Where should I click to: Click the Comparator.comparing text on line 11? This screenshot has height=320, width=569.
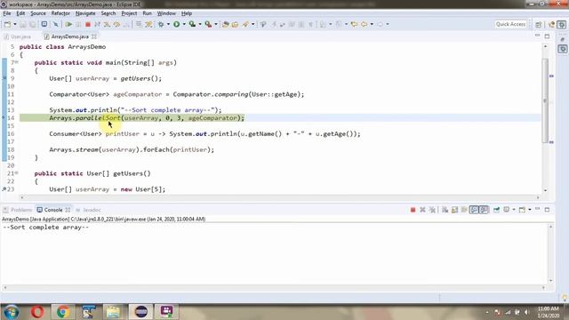pyautogui.click(x=211, y=94)
